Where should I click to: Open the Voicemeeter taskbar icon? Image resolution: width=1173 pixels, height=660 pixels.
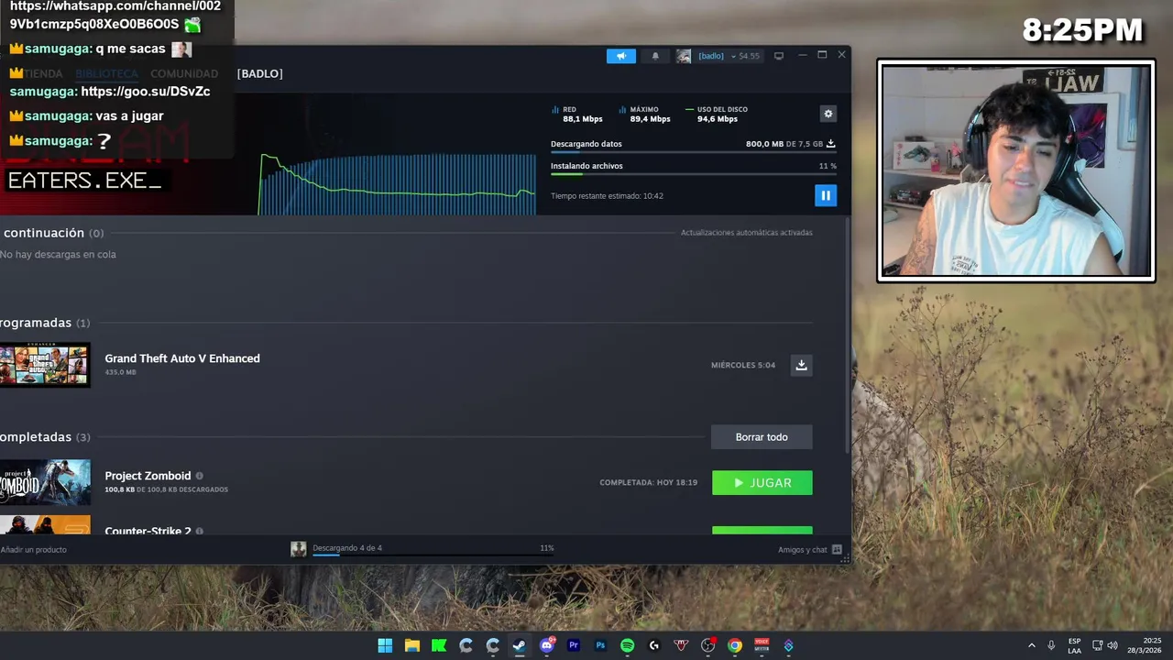click(762, 645)
